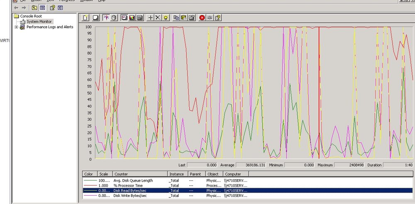Click the Paste Counter List icon
Viewport: 415px width, 204px height.
[184, 18]
